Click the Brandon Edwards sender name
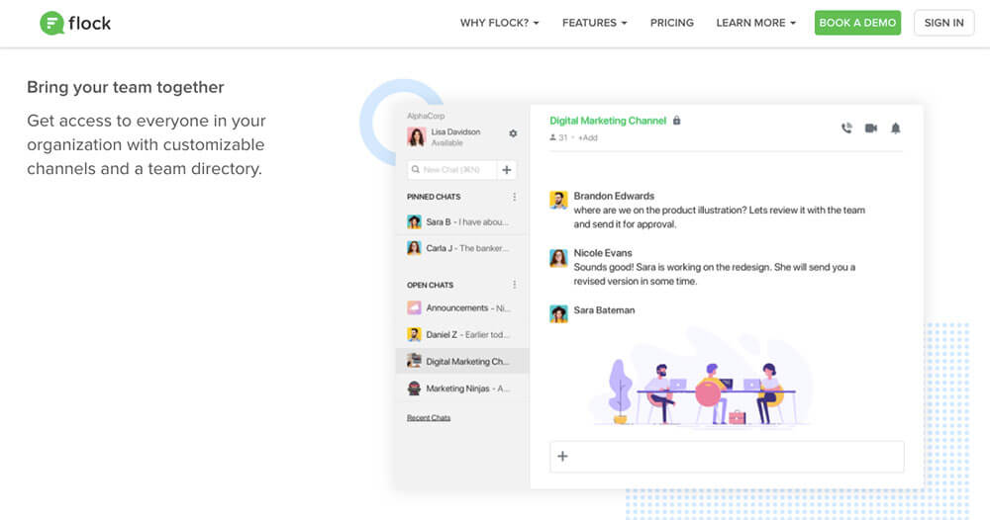Viewport: 990px width, 520px height. (x=614, y=196)
